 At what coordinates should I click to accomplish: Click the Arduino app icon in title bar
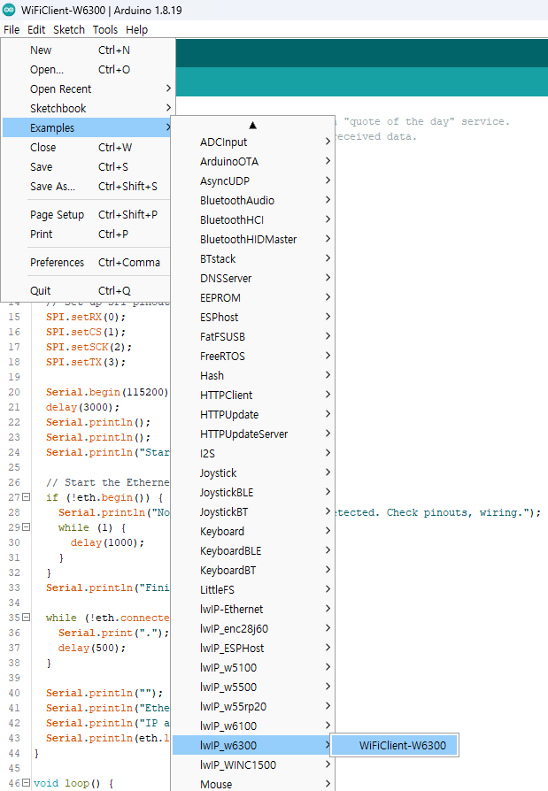(x=9, y=10)
